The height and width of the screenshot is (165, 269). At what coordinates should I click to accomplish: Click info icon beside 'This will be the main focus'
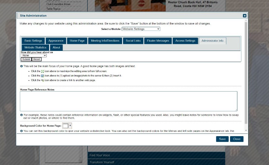[x=22, y=66]
